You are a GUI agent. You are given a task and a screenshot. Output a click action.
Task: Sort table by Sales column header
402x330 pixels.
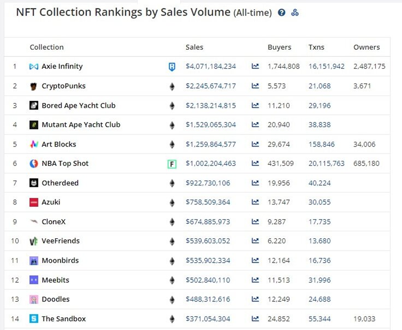[x=194, y=47]
